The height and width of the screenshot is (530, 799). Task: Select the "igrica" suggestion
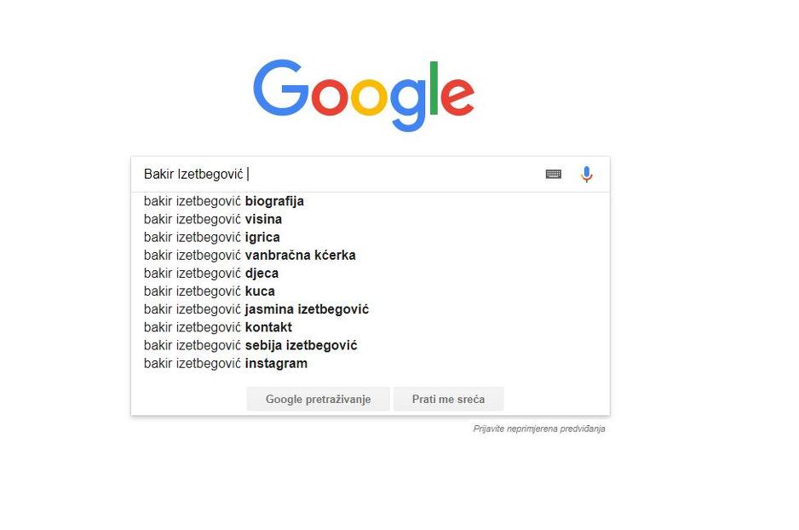212,238
